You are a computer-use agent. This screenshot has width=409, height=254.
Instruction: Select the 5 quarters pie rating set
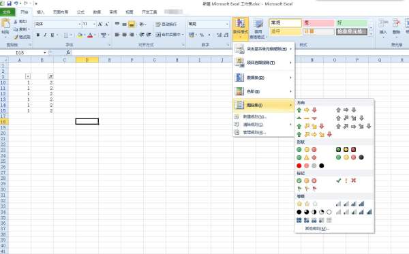pos(314,212)
